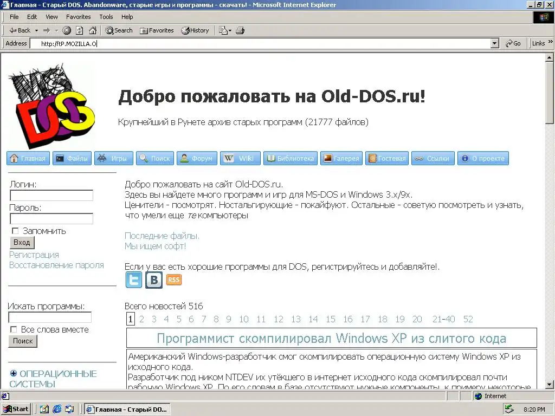The width and height of the screenshot is (555, 416).
Task: Open the Windows Start menu
Action: click(x=16, y=409)
